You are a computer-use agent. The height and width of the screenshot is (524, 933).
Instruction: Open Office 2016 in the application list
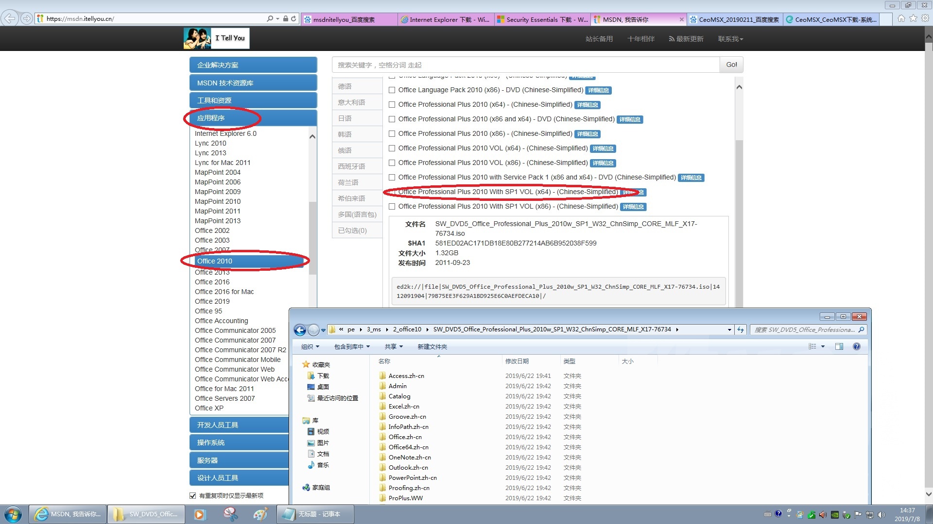[212, 282]
